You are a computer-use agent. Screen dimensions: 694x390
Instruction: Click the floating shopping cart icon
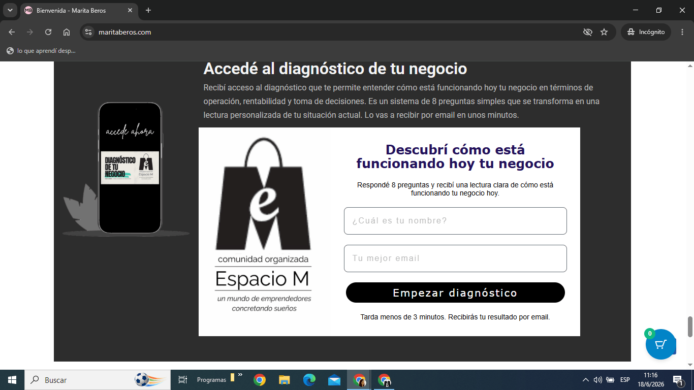660,344
